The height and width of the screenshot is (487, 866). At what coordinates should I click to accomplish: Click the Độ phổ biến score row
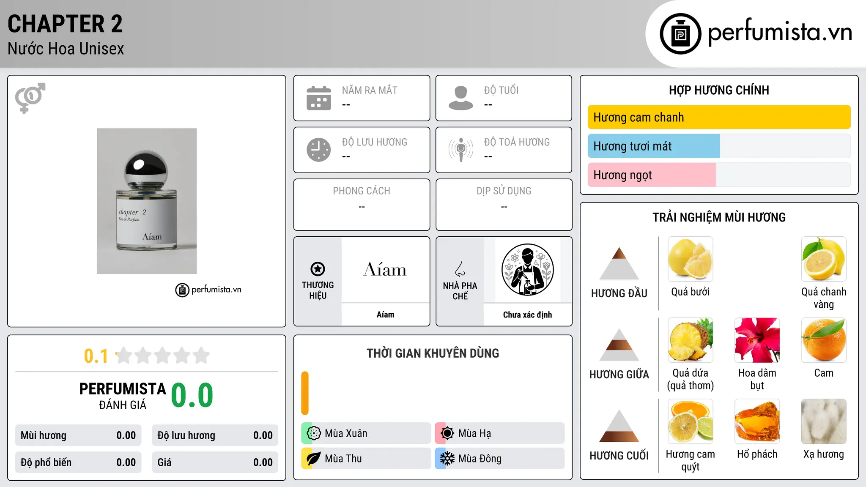coord(78,462)
